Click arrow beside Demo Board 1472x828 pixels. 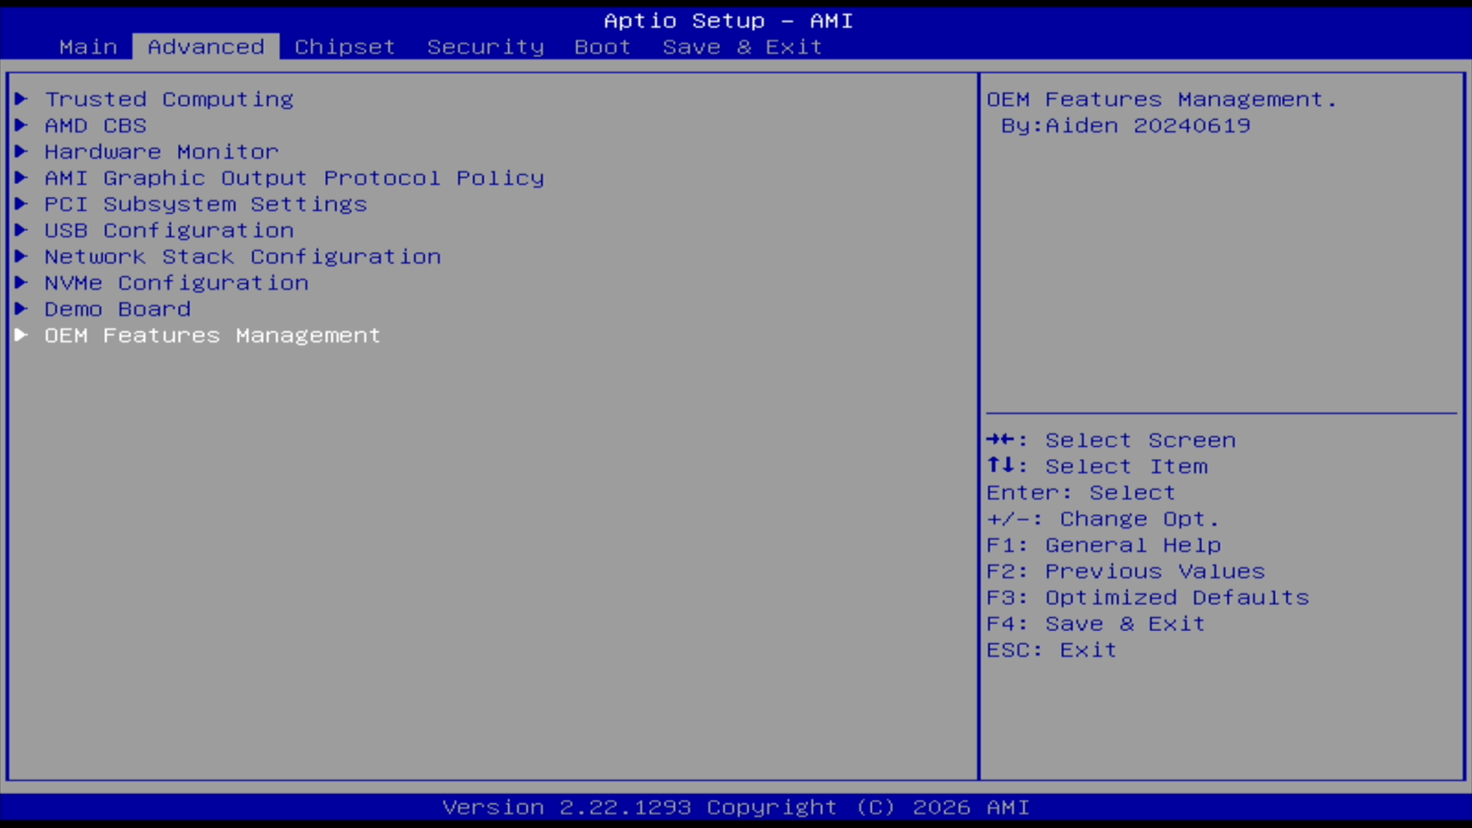(21, 309)
